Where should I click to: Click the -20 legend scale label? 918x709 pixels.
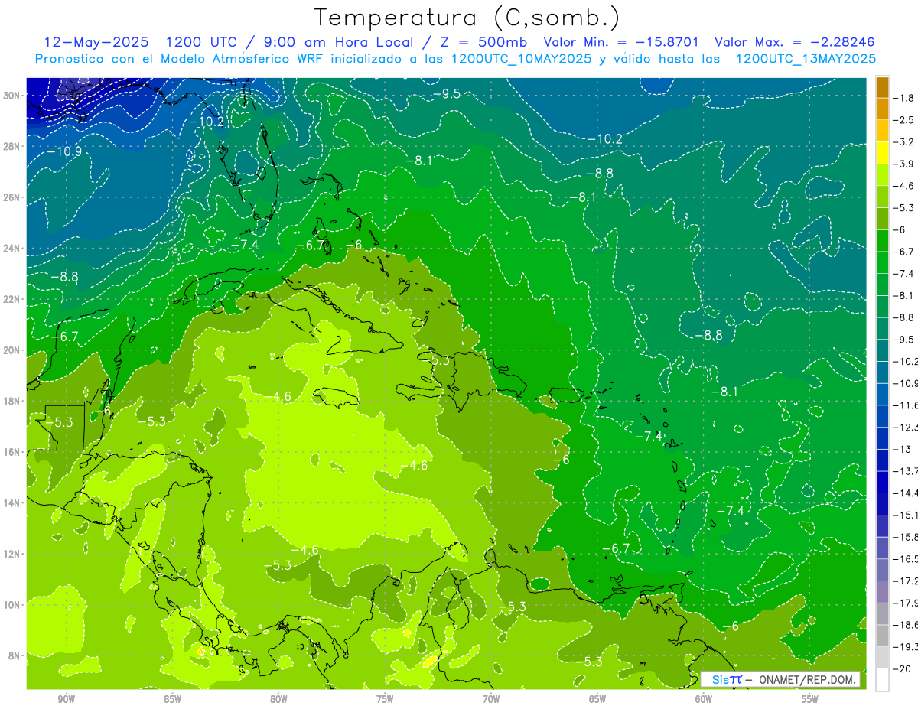[x=903, y=668]
